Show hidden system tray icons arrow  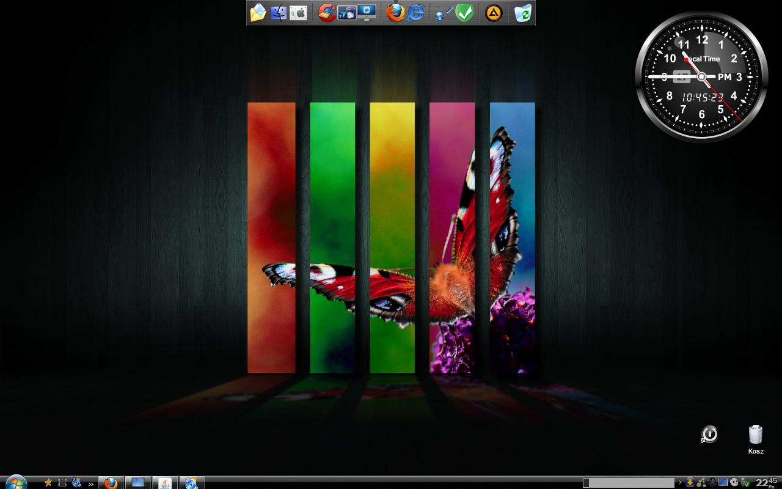(x=680, y=483)
